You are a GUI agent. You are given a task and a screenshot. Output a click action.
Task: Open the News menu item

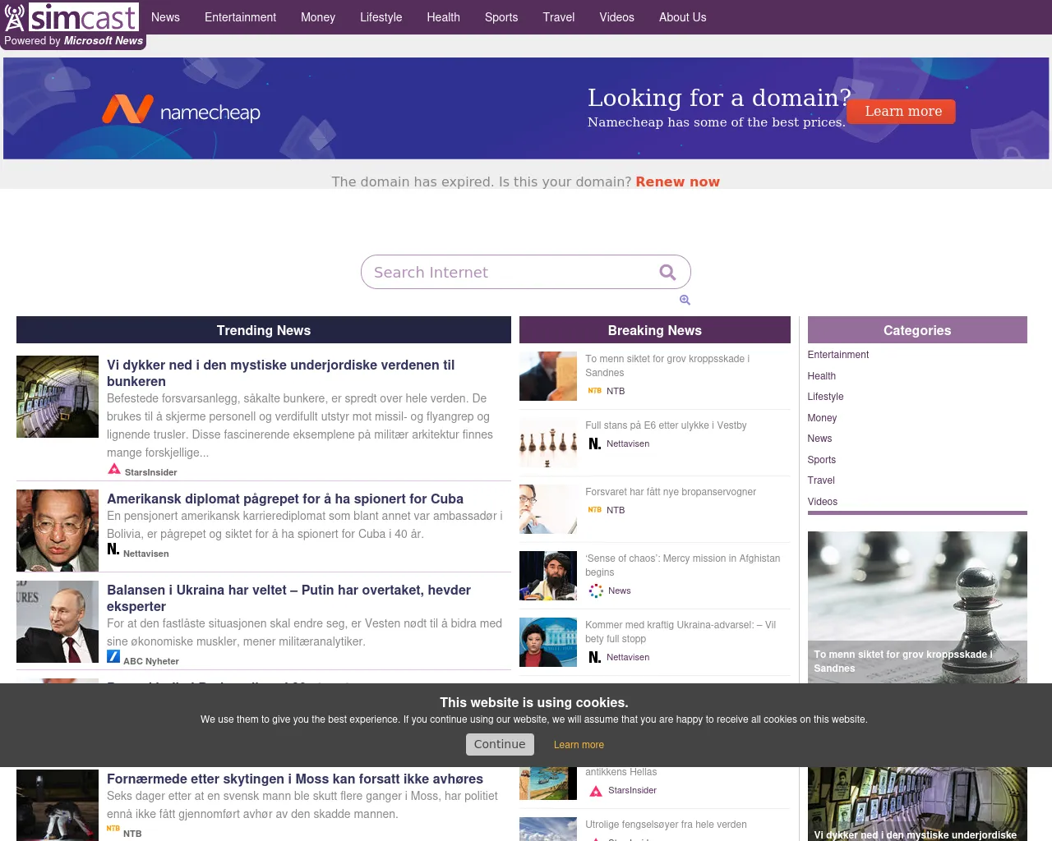coord(165,17)
